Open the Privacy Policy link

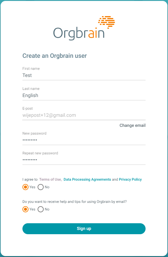click(x=130, y=179)
